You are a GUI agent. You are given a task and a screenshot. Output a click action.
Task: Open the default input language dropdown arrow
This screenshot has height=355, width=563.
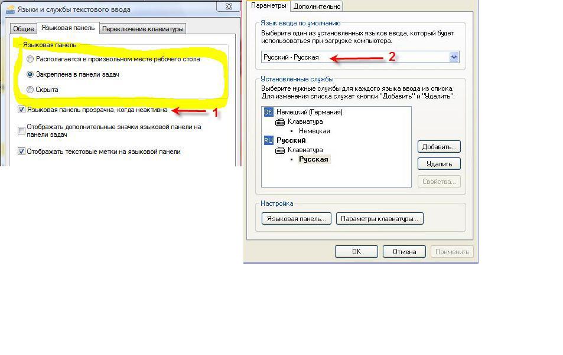pyautogui.click(x=454, y=57)
